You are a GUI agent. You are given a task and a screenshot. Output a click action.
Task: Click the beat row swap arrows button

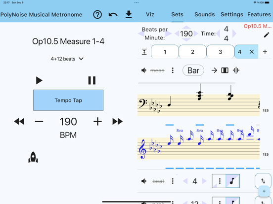(263, 181)
